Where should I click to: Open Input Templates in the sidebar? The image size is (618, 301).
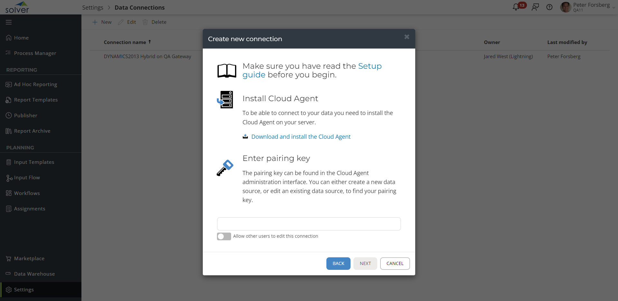click(x=34, y=162)
